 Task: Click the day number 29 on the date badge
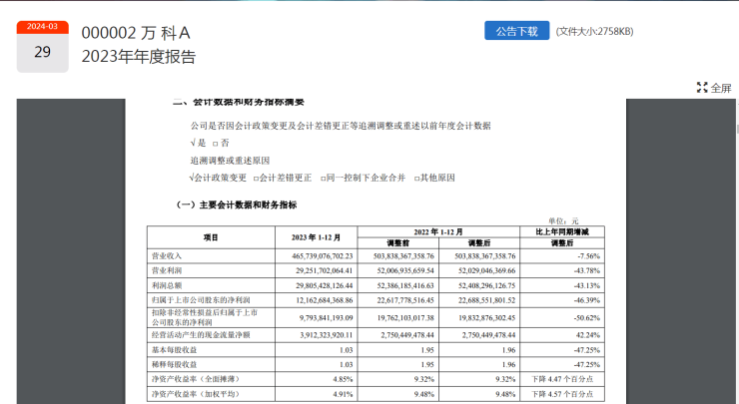pyautogui.click(x=42, y=53)
